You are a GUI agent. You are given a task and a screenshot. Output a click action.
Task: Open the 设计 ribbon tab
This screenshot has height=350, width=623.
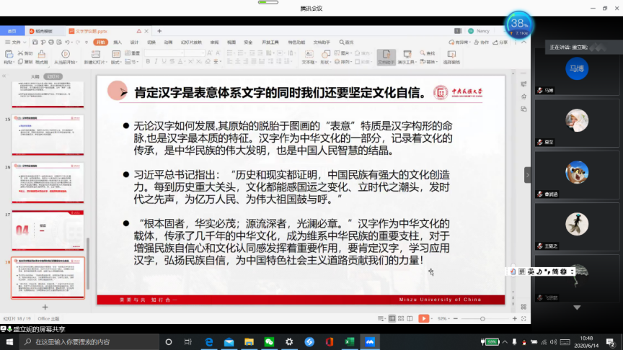135,42
